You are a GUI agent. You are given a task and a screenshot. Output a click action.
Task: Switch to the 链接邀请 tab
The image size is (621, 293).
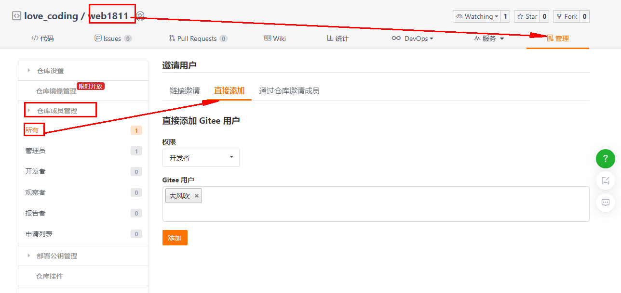(185, 90)
